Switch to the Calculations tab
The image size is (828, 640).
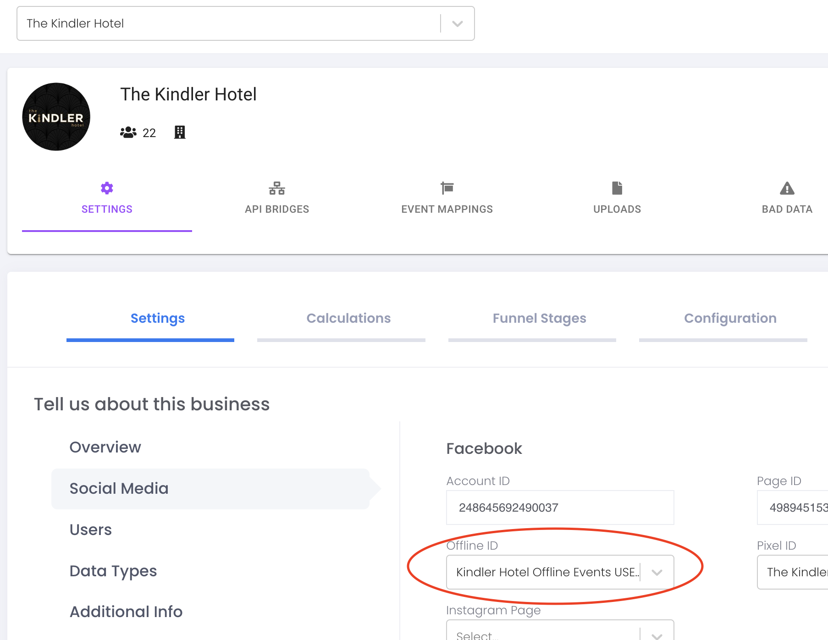tap(348, 319)
